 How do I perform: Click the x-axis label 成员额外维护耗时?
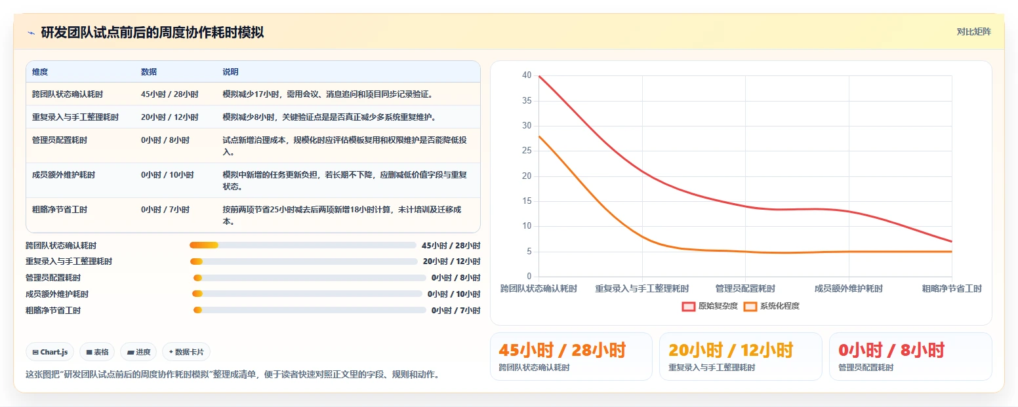(849, 288)
